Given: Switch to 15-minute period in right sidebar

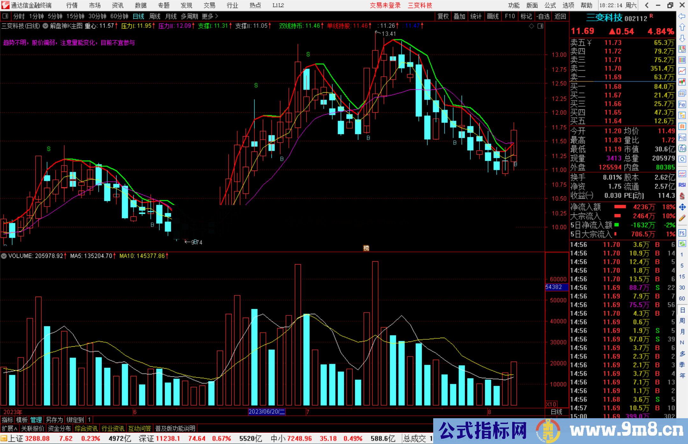Looking at the screenshot, I should (x=682, y=277).
